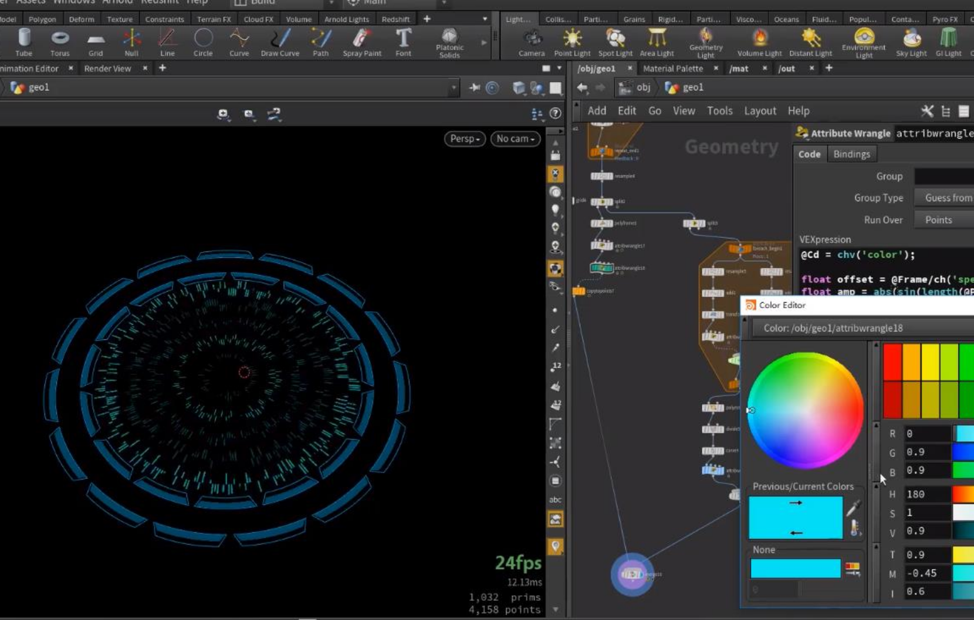The image size is (974, 620).
Task: Open the Layout menu in network editor
Action: coord(760,111)
